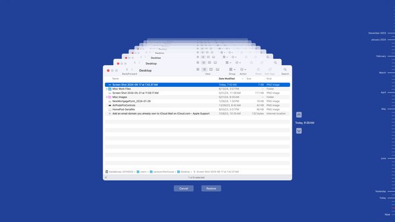The width and height of the screenshot is (395, 222).
Task: Click Desktop folder in path bar
Action: 183,172
